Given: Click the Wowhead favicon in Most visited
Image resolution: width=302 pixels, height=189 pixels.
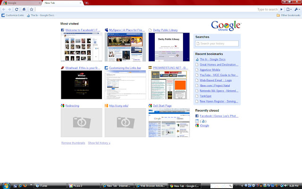Looking at the screenshot, I should [62, 68].
